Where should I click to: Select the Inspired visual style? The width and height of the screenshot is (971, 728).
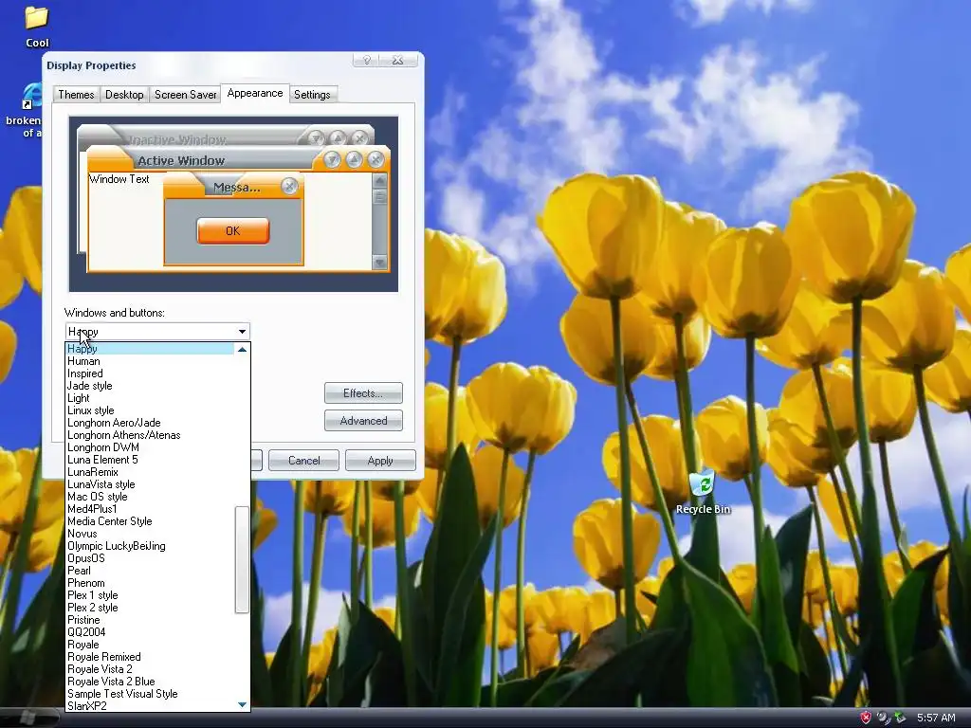[x=150, y=373]
